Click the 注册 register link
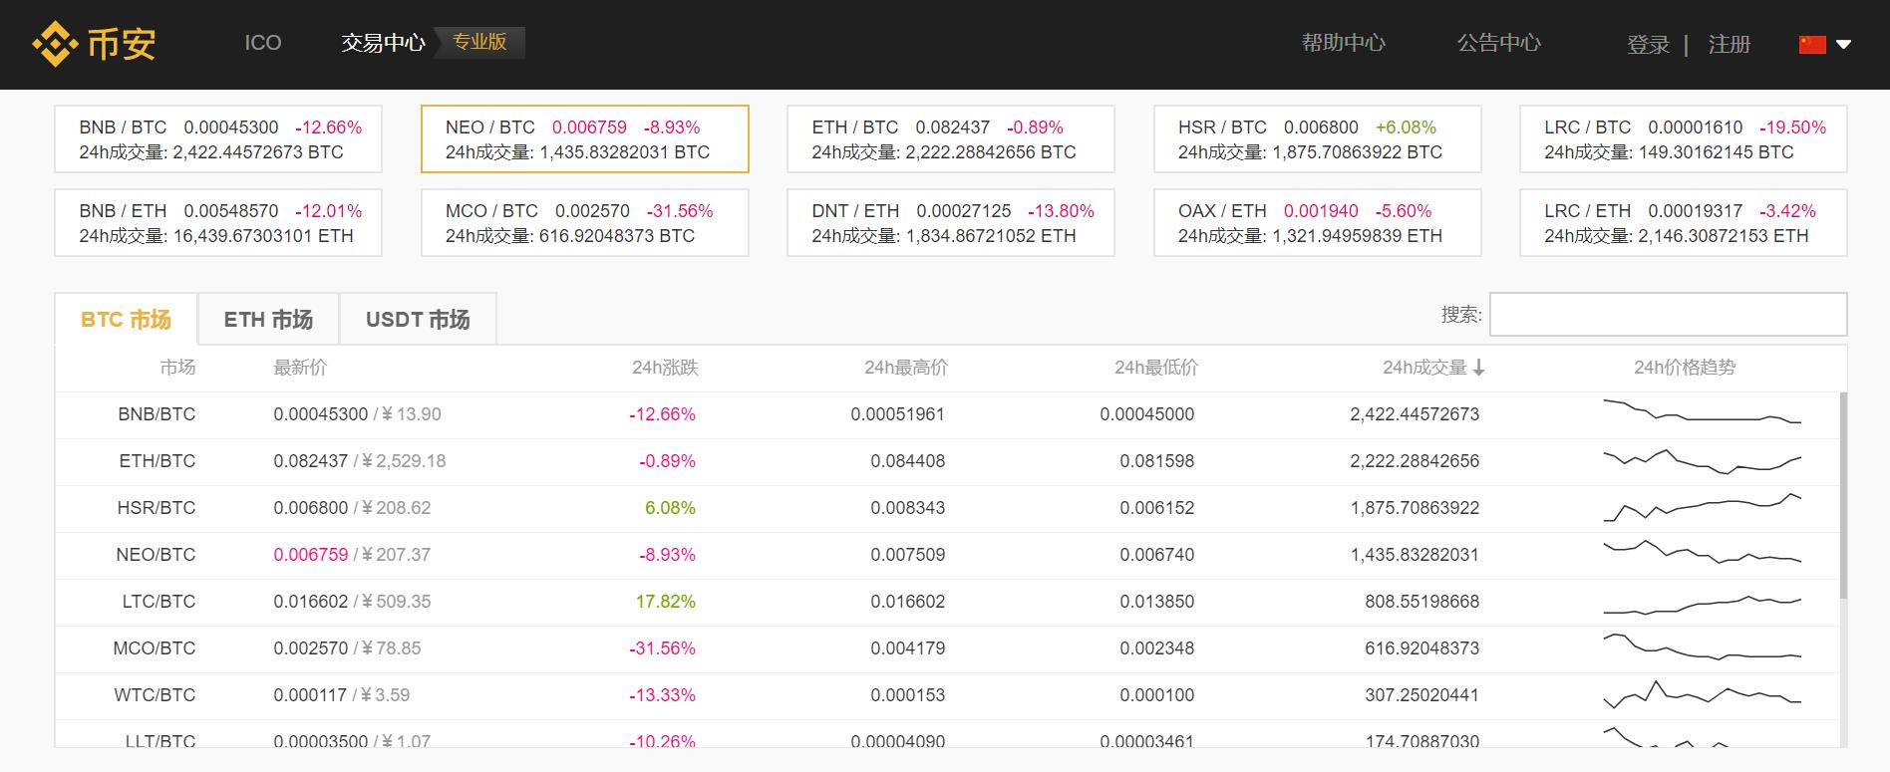Image resolution: width=1890 pixels, height=772 pixels. 1730,45
